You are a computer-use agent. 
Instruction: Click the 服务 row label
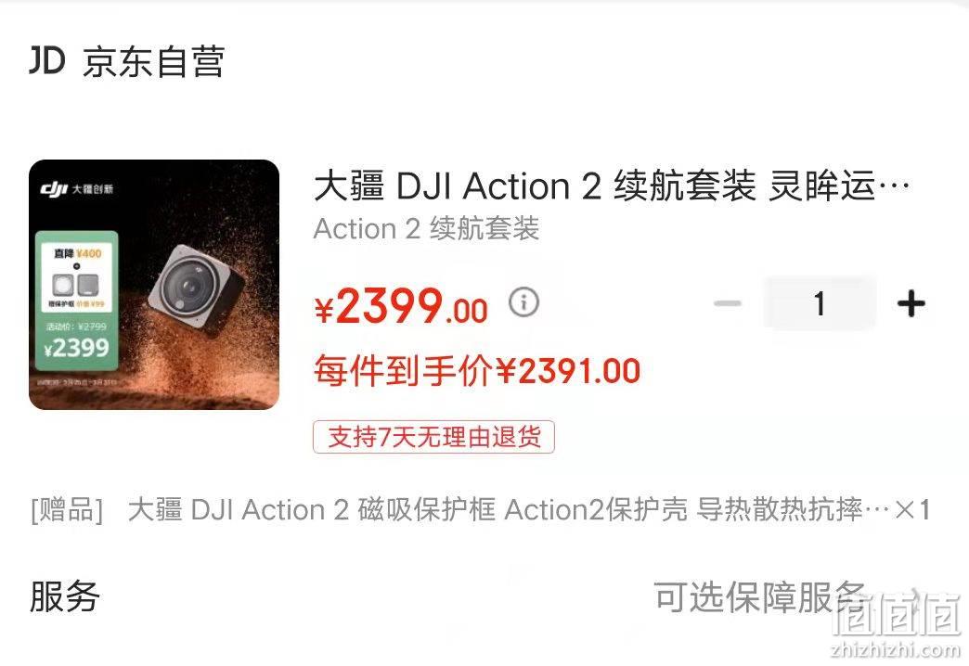pos(65,596)
